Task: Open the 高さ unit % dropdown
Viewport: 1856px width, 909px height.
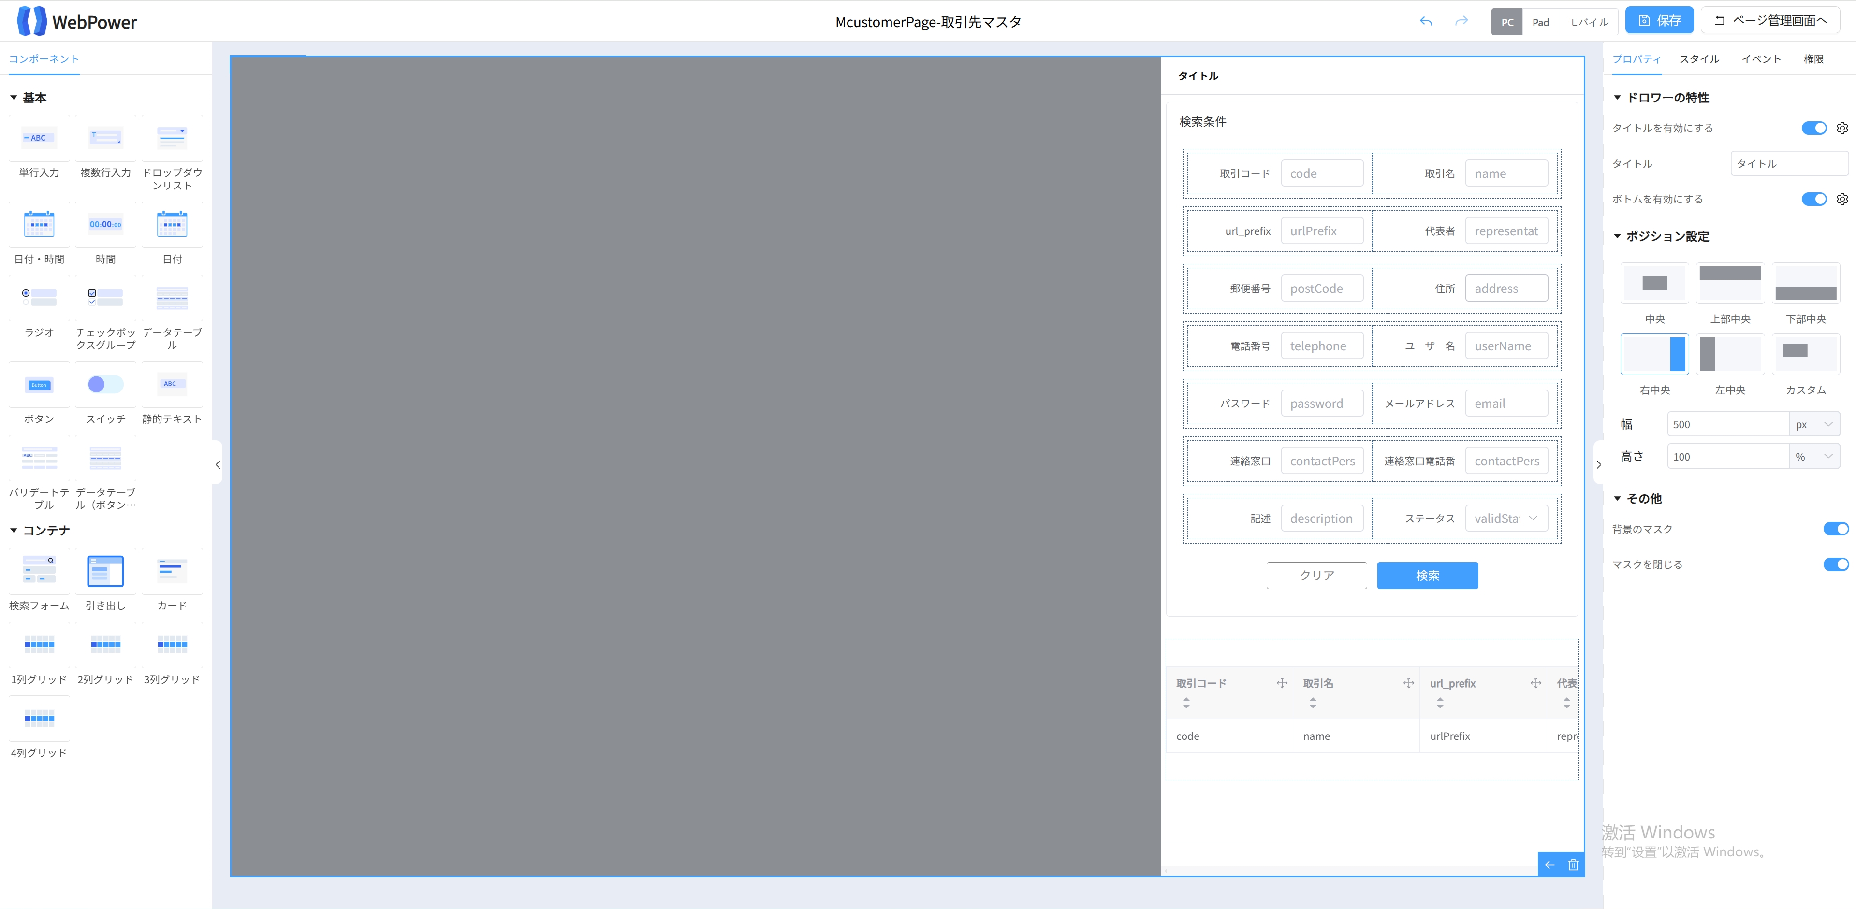Action: point(1814,457)
